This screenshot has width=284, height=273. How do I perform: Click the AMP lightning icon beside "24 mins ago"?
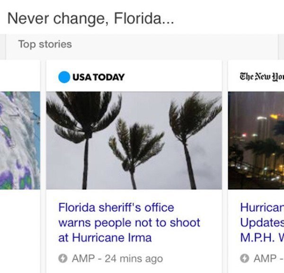pyautogui.click(x=62, y=258)
